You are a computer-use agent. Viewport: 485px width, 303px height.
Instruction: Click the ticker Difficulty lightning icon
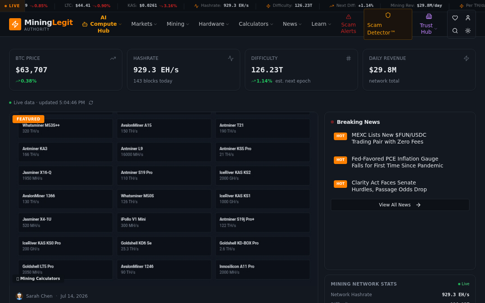pyautogui.click(x=268, y=6)
